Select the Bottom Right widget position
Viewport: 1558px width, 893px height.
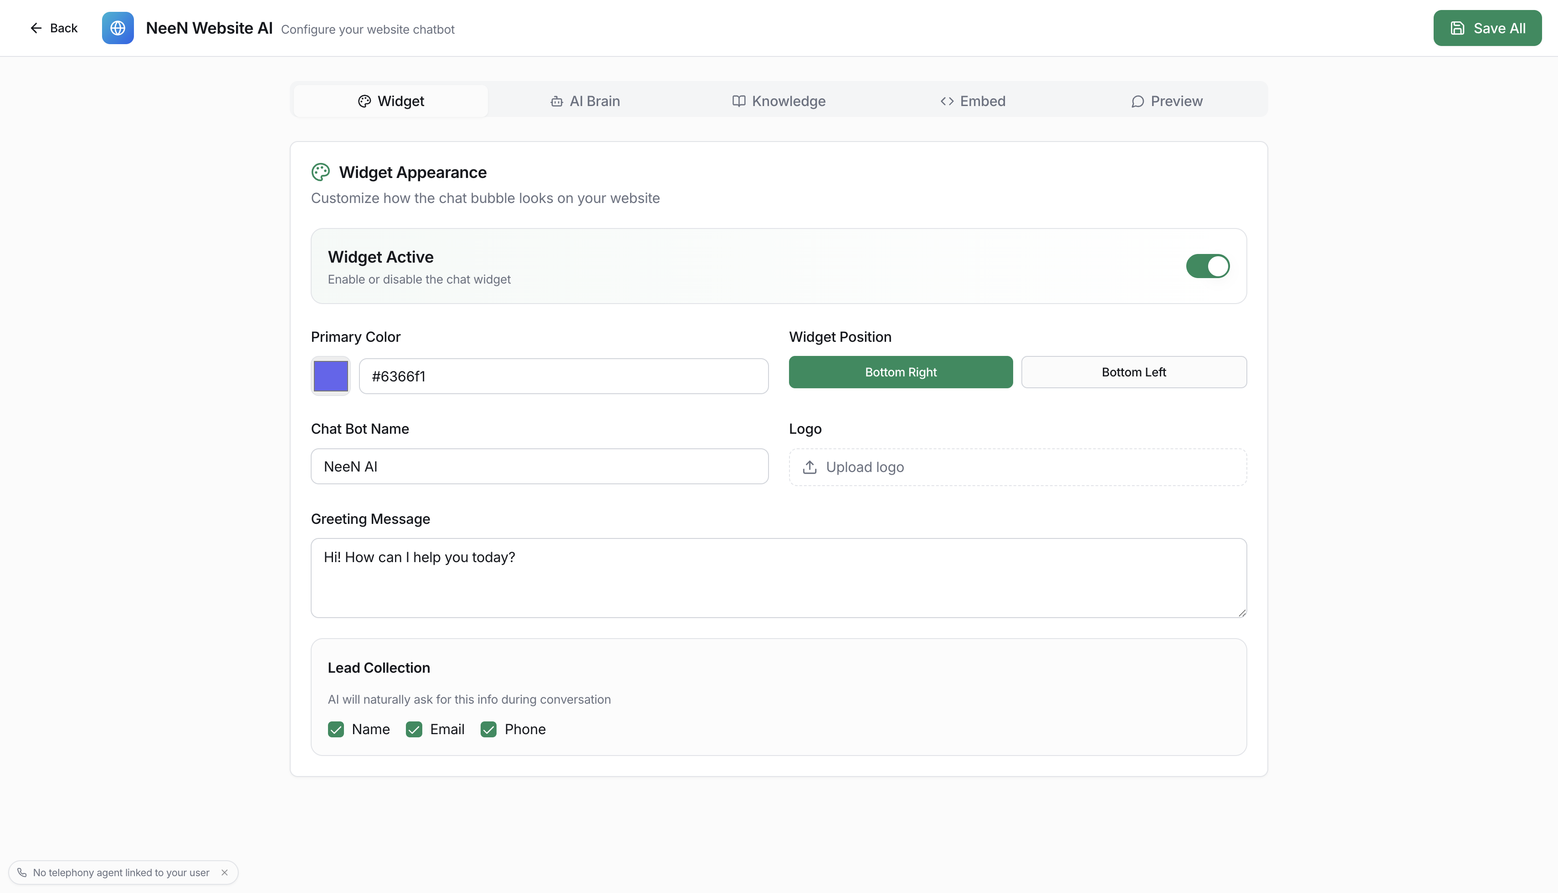click(x=901, y=372)
